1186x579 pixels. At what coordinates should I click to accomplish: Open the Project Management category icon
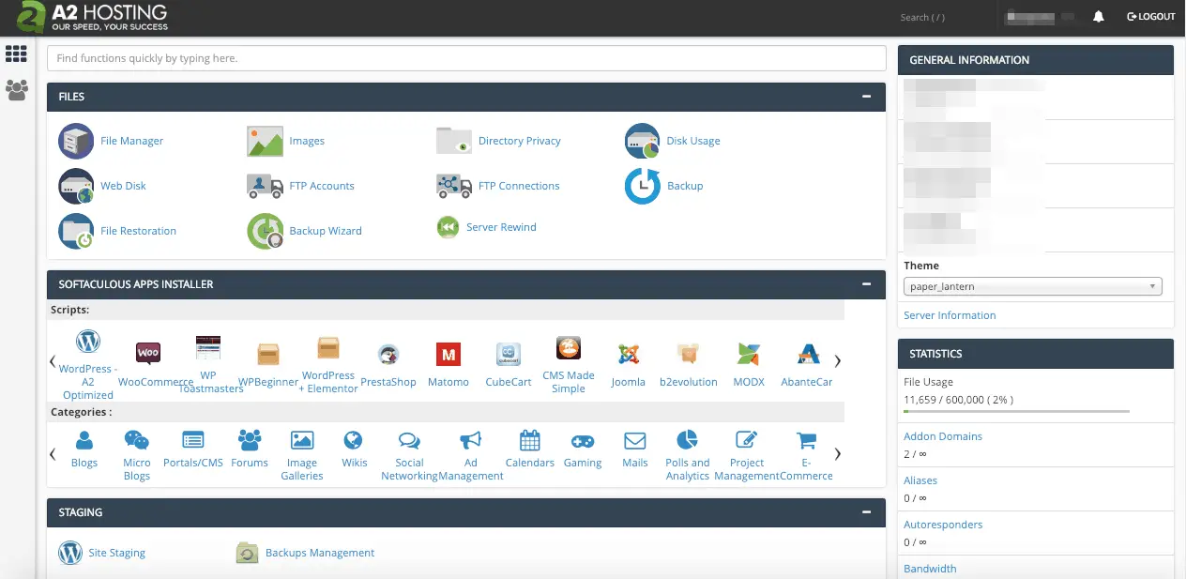click(747, 439)
